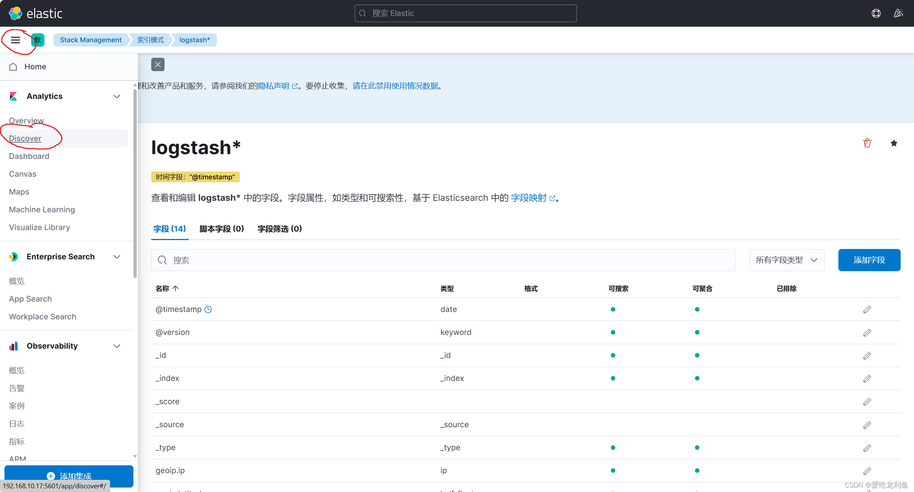Edit the _id field
This screenshot has height=492, width=914.
click(867, 356)
